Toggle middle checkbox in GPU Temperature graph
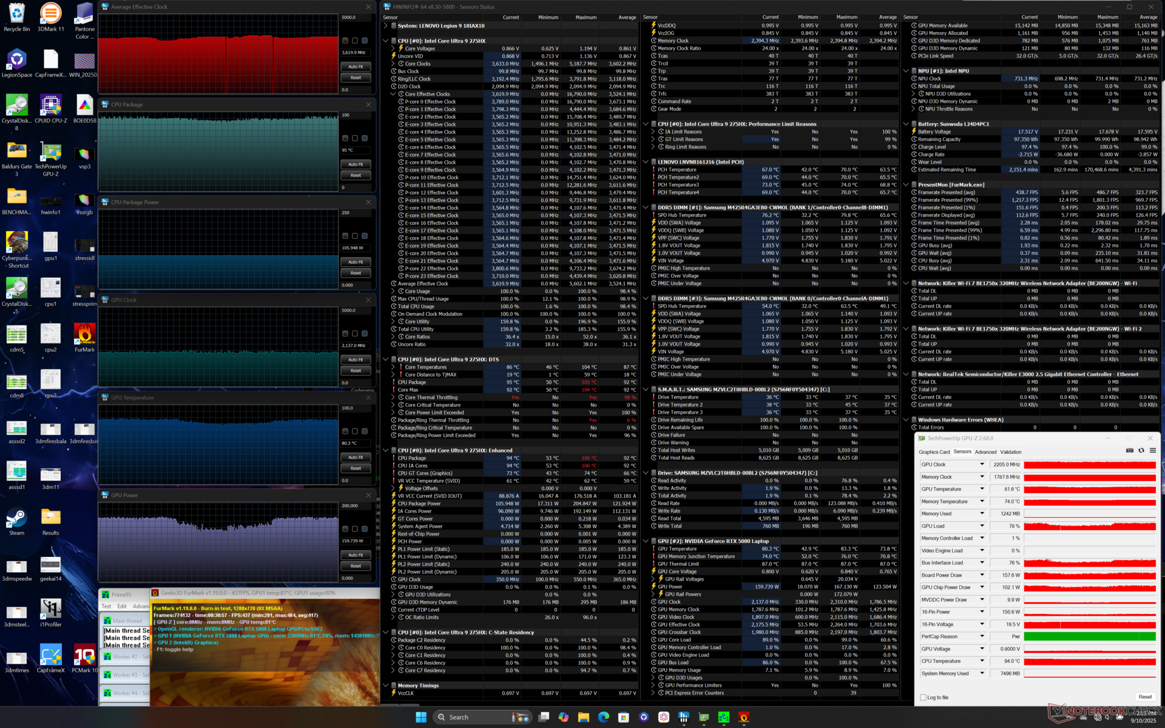This screenshot has width=1165, height=728. point(355,431)
